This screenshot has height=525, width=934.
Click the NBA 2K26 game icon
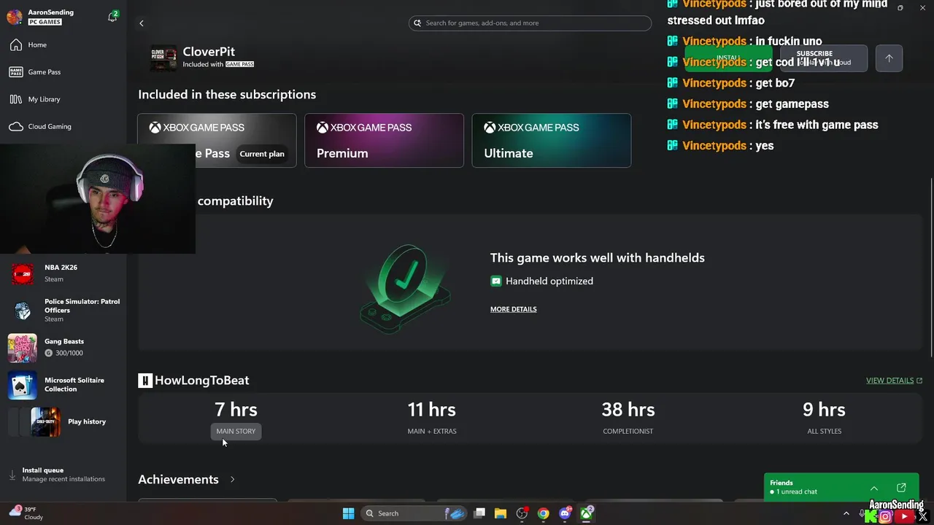(x=23, y=273)
